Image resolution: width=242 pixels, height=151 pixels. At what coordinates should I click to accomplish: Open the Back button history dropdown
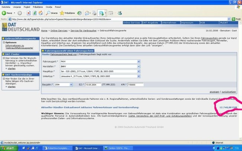15,13
